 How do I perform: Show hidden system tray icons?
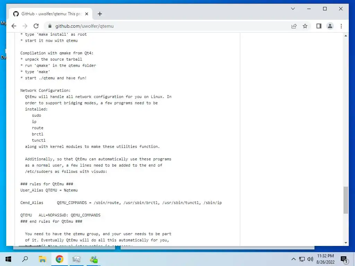293,259
